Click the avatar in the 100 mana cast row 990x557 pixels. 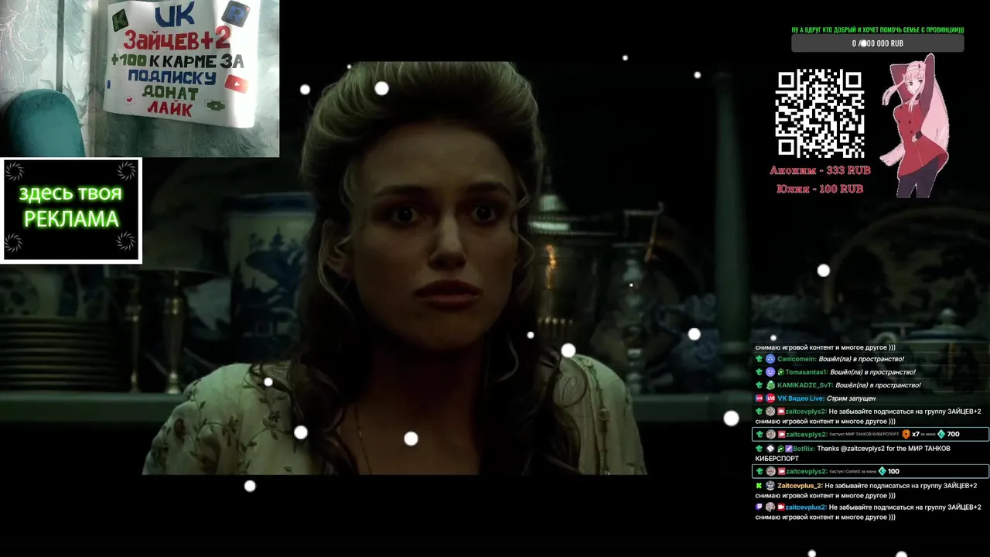(770, 471)
